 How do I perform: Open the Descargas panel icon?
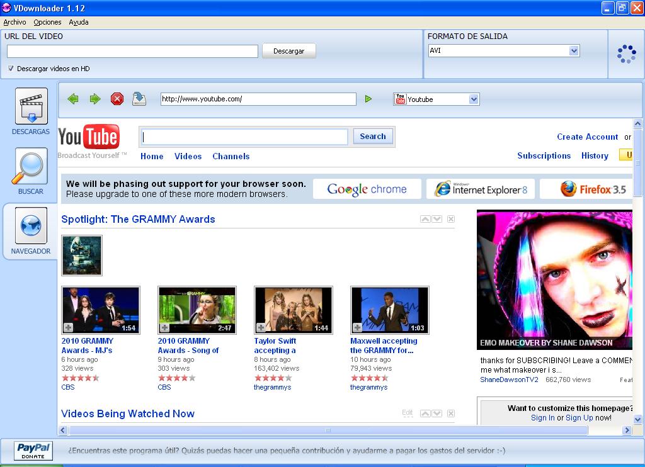coord(31,107)
